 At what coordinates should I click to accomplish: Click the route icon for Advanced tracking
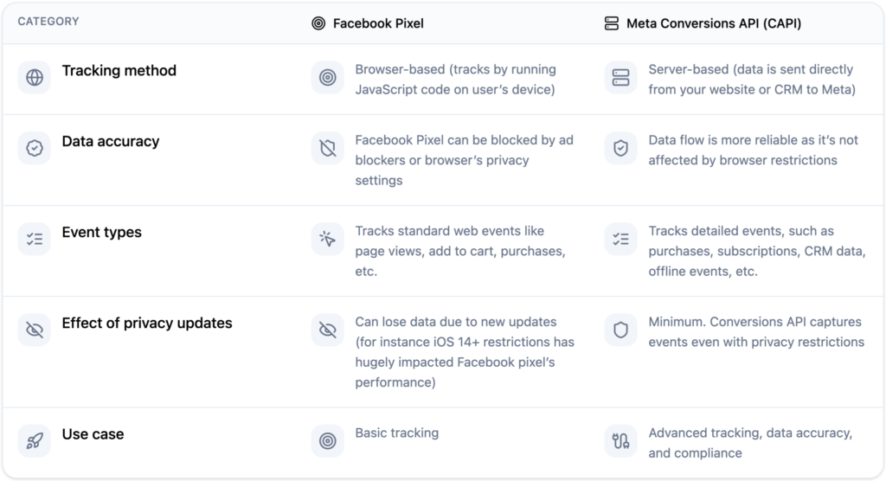(621, 441)
